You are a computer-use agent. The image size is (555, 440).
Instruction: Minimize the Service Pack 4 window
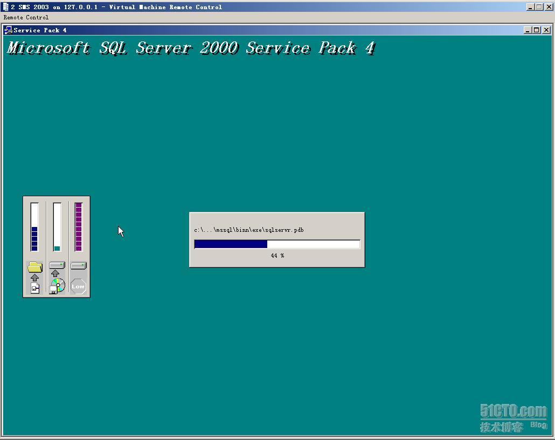528,30
